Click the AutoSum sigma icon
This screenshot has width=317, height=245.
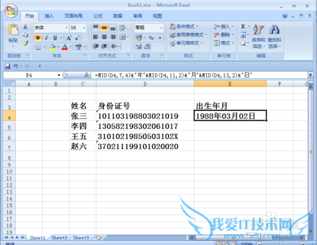[243, 27]
